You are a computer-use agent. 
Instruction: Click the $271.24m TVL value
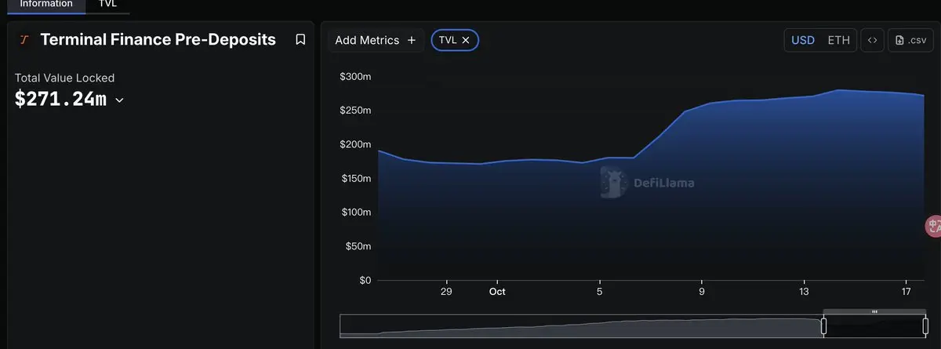coord(60,99)
